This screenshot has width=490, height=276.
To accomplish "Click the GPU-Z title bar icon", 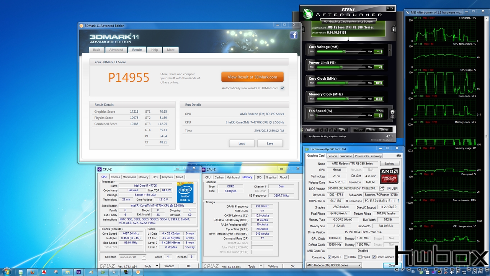I will pos(307,149).
